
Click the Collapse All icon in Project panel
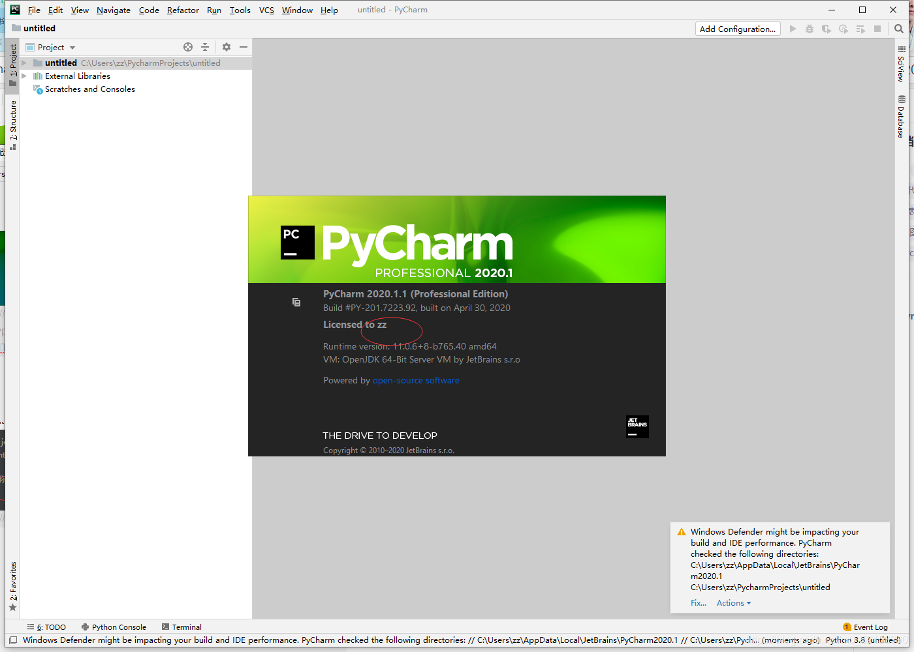point(205,47)
